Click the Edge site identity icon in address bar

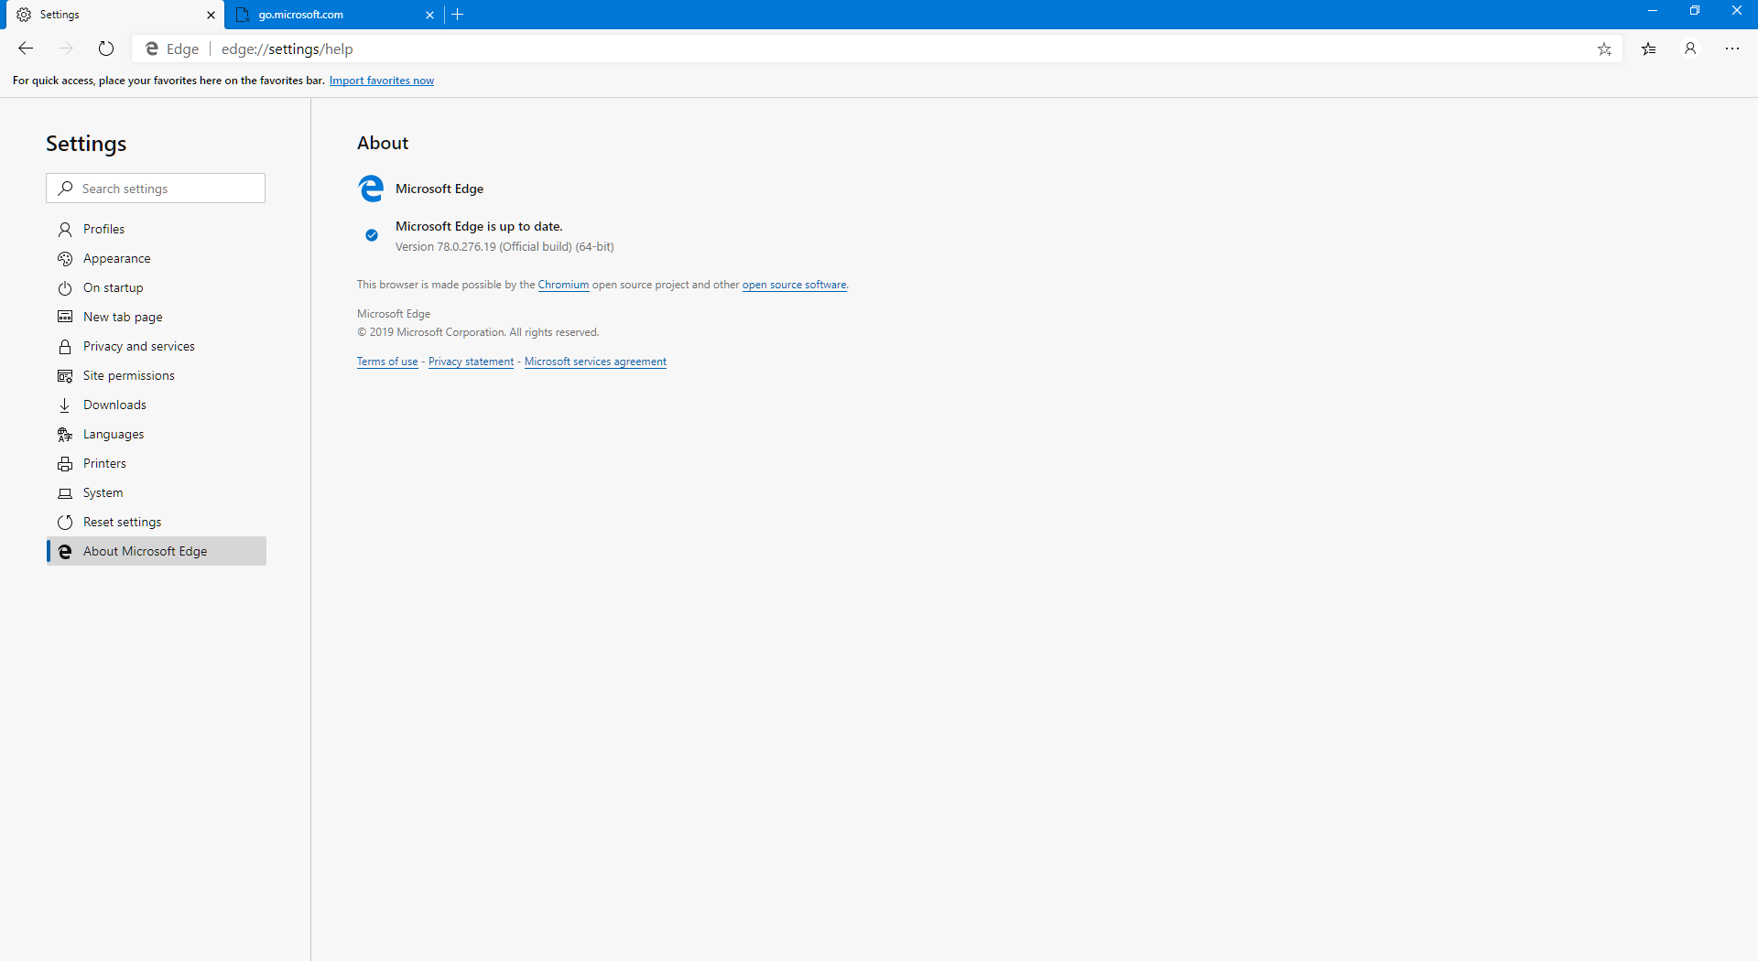(152, 49)
